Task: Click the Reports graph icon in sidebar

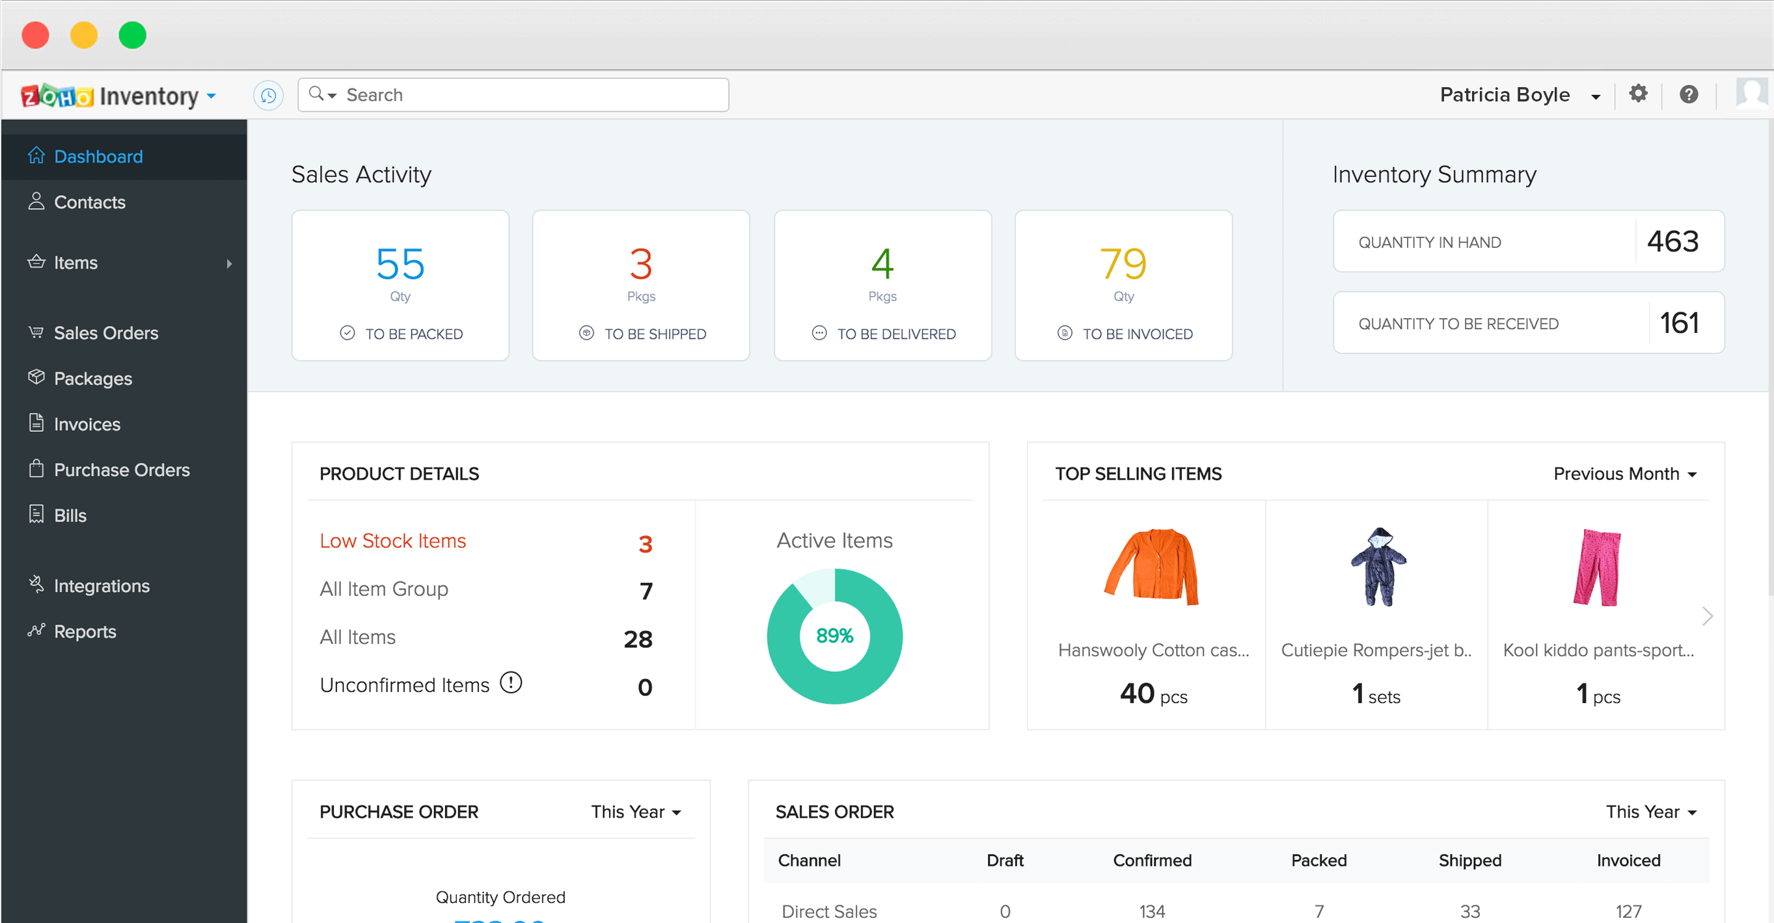Action: [36, 630]
